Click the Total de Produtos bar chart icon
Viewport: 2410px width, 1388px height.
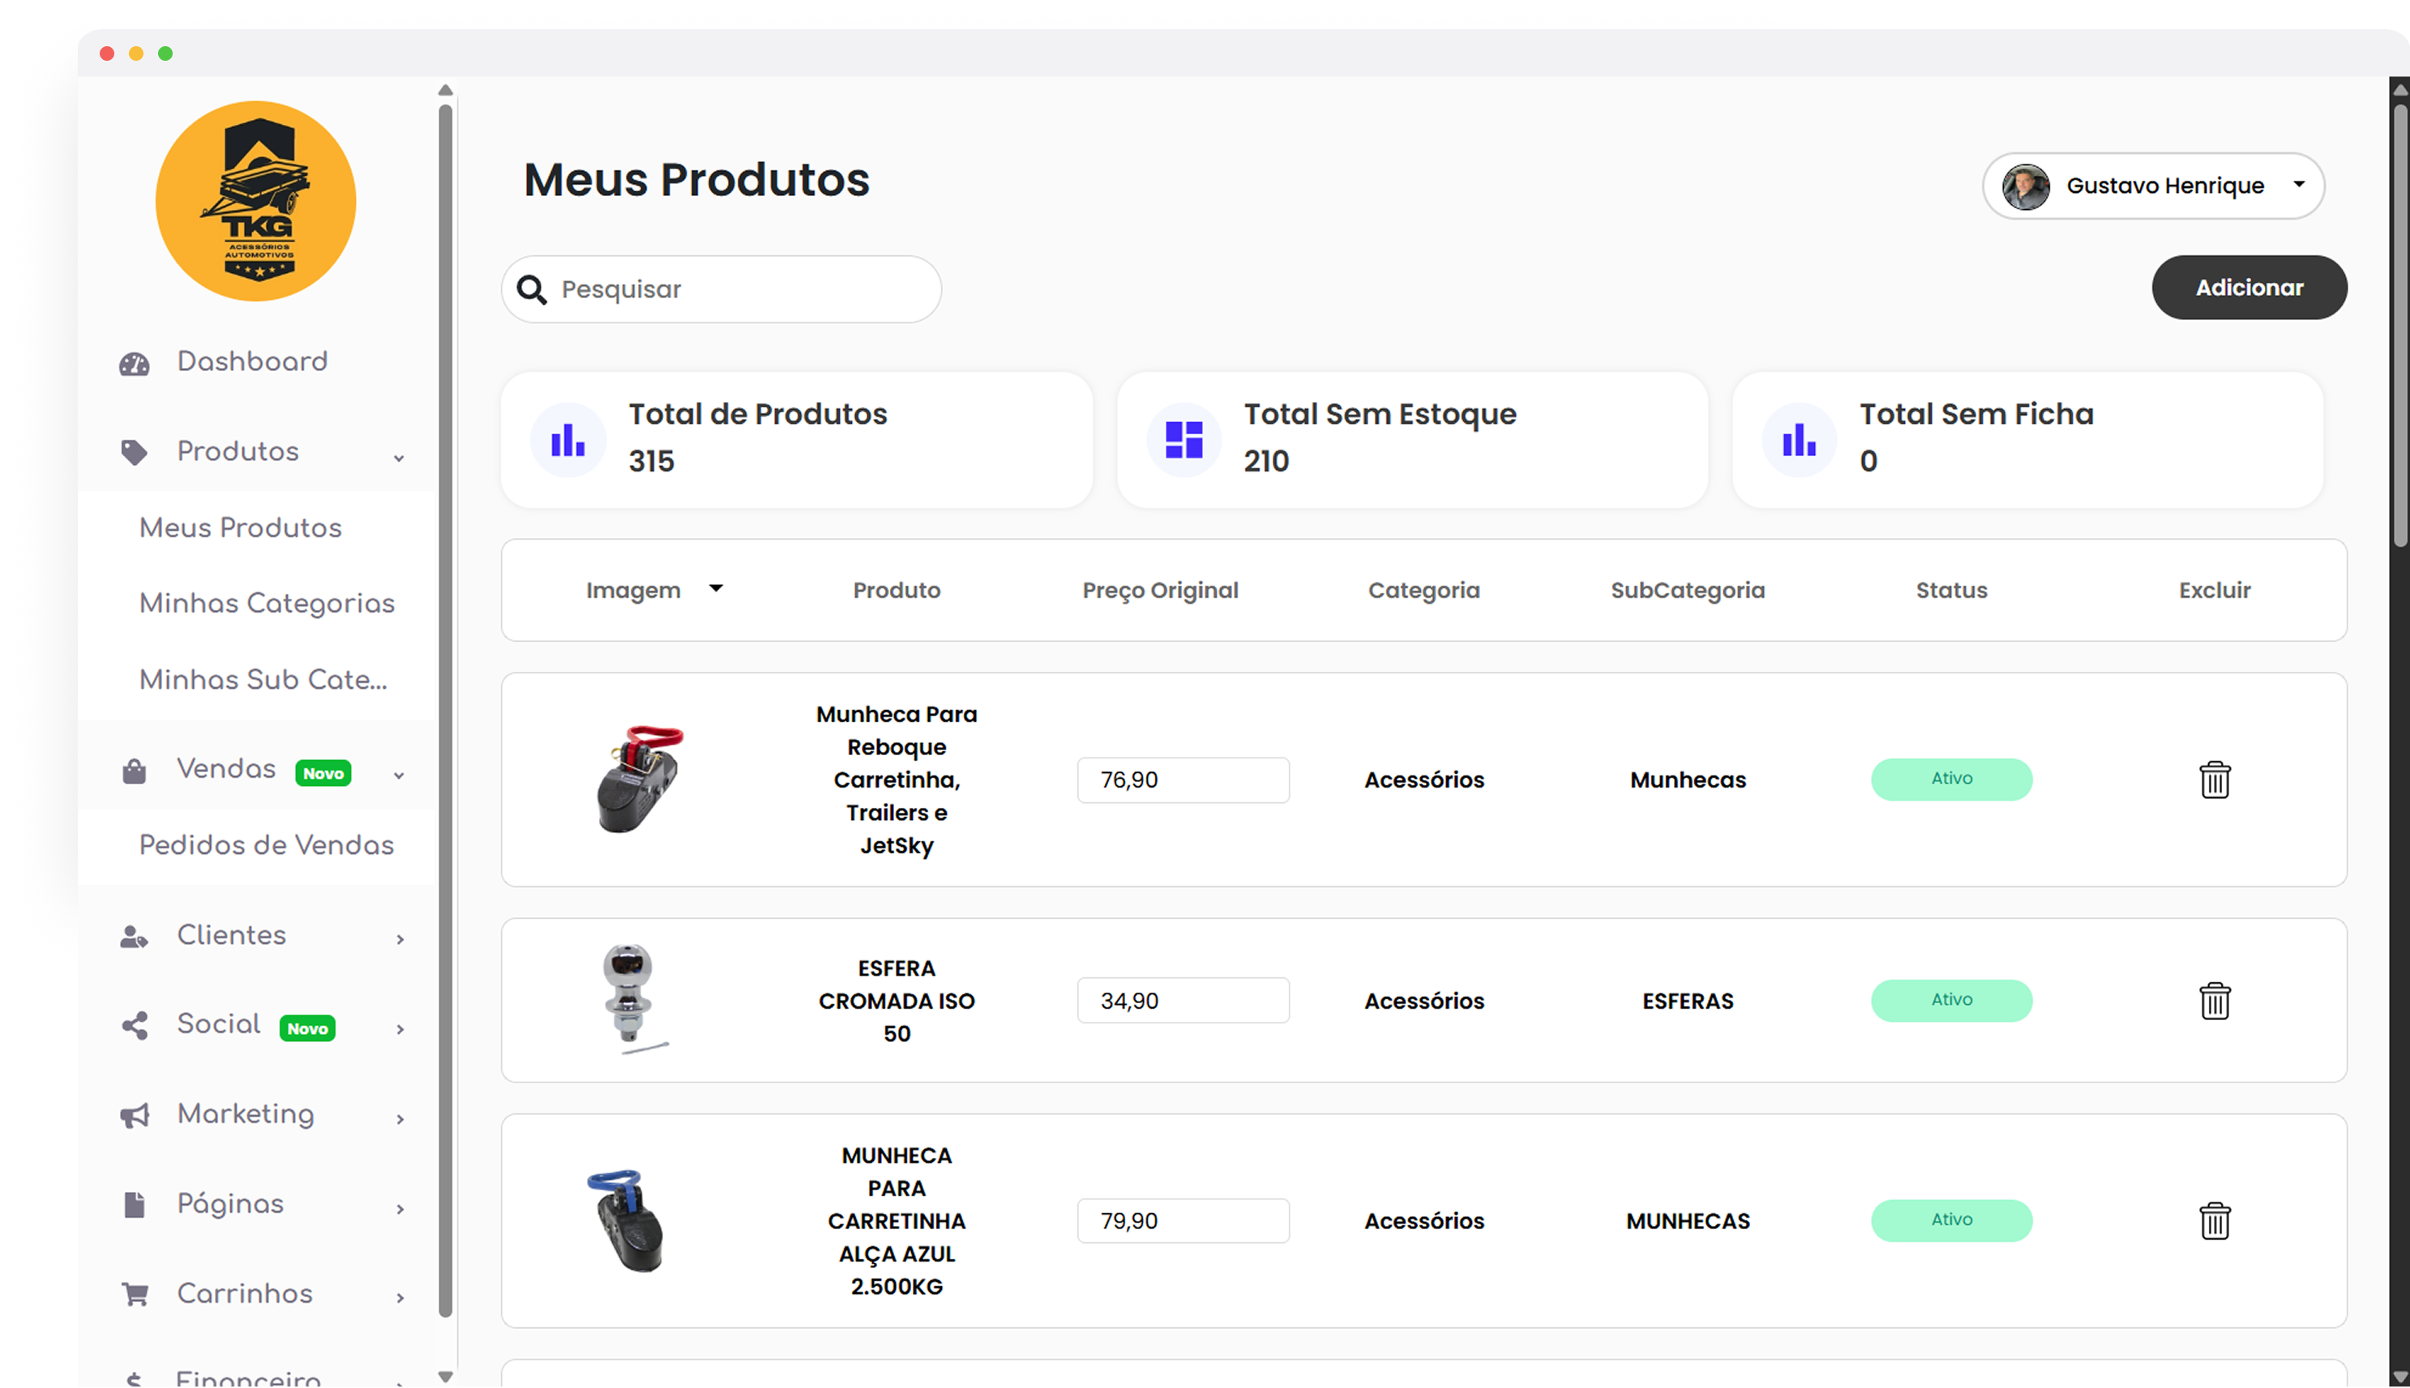568,439
